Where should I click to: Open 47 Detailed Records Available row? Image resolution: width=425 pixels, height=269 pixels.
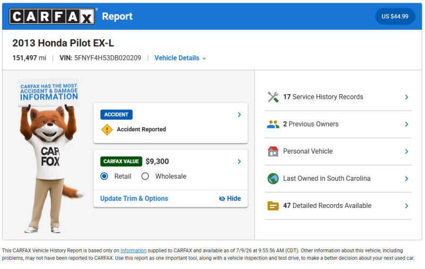[x=338, y=206]
